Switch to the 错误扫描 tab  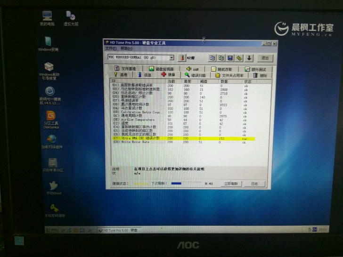(x=195, y=75)
